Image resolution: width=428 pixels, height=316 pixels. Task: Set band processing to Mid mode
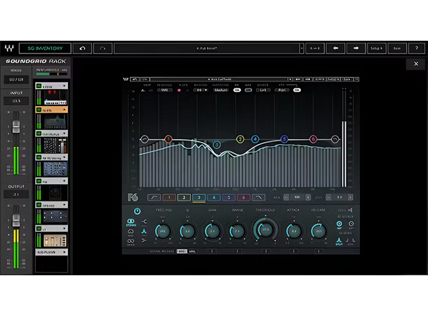(131, 232)
